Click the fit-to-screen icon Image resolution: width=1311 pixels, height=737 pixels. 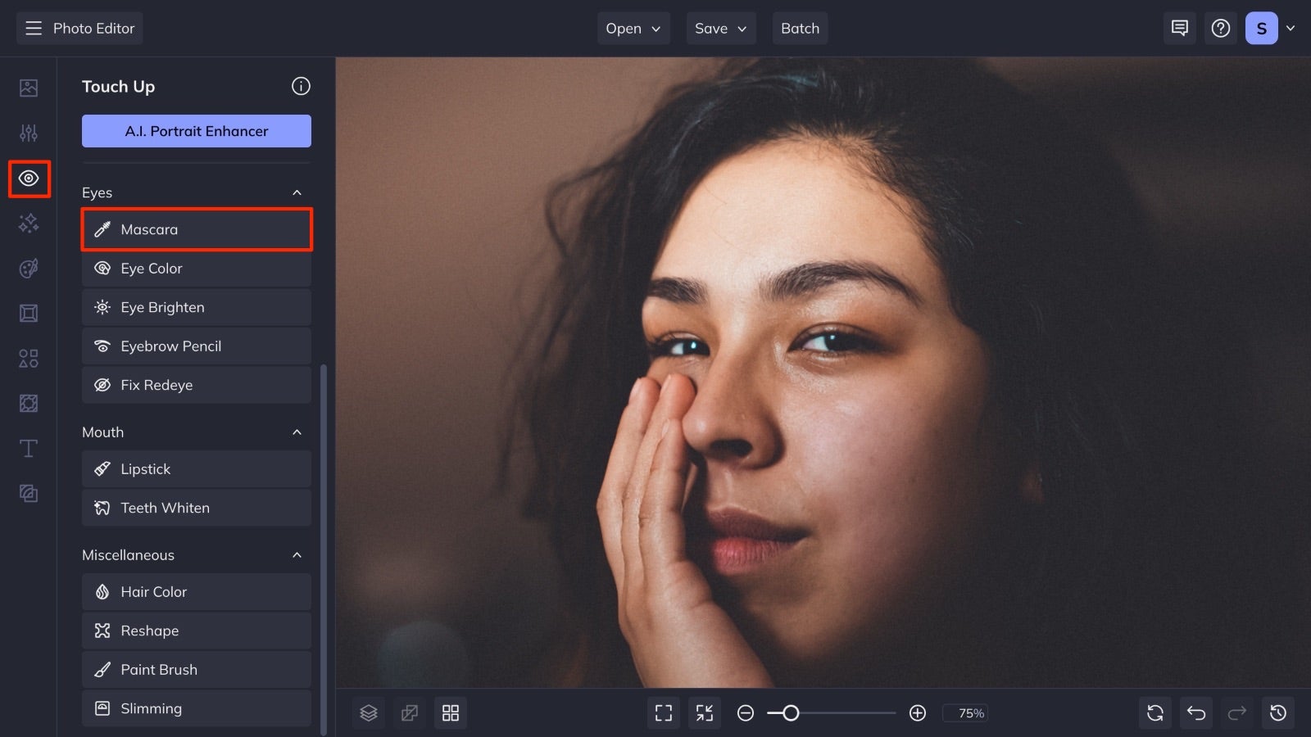pos(664,713)
